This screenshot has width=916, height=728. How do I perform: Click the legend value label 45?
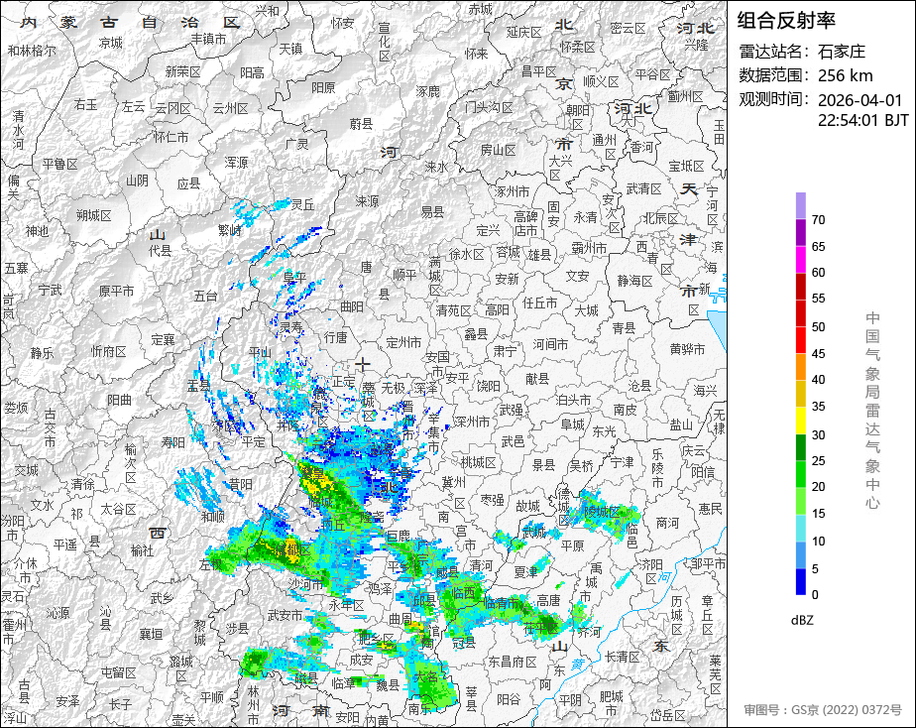click(x=819, y=353)
